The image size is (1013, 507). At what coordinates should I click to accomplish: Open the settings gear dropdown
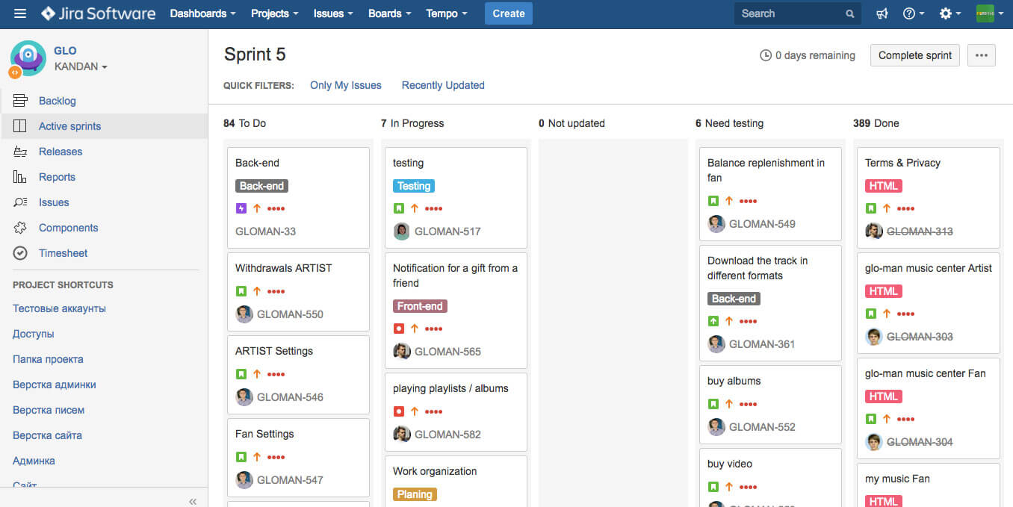947,13
